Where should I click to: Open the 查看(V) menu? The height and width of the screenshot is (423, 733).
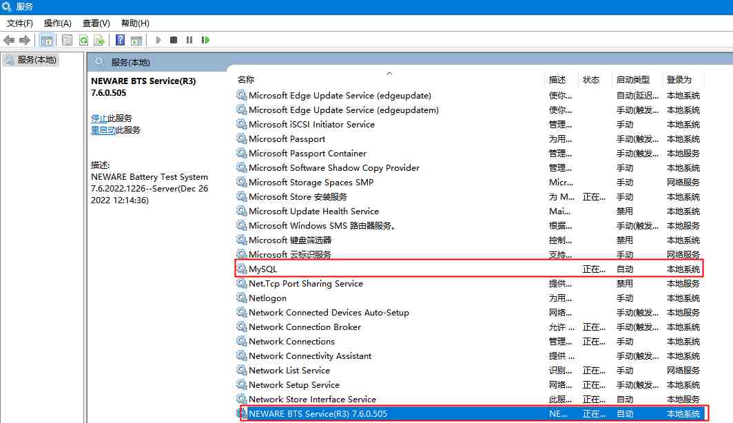(x=96, y=23)
